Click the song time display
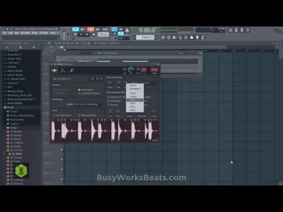 tap(147, 31)
